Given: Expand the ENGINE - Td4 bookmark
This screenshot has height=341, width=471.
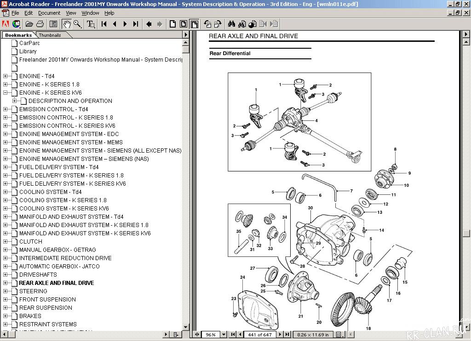Looking at the screenshot, I should click(4, 76).
